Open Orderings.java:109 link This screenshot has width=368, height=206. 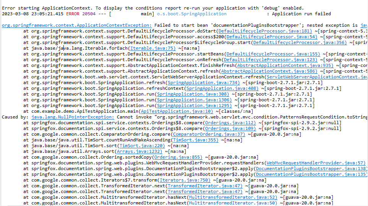pos(230,128)
